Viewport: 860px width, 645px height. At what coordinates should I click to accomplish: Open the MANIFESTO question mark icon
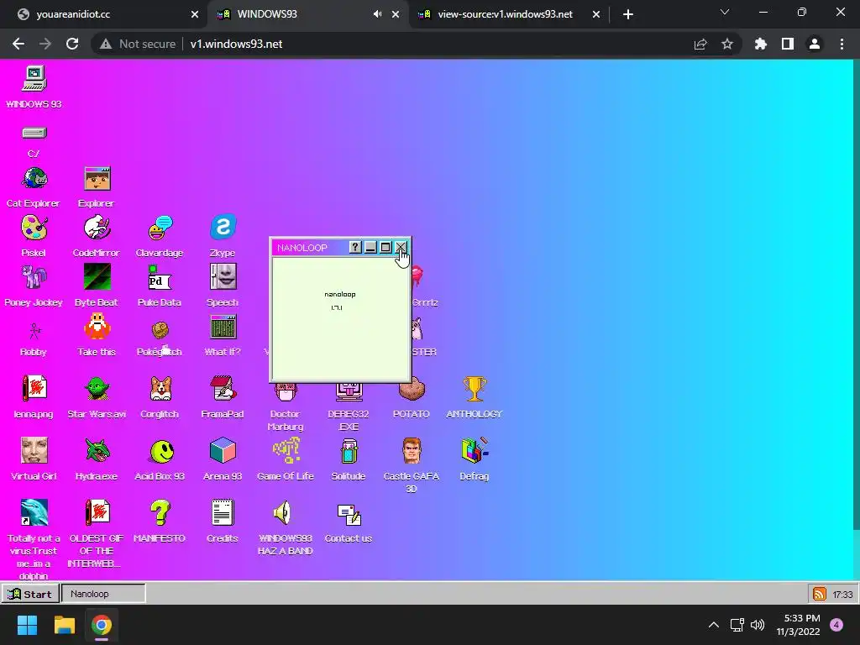click(x=160, y=513)
